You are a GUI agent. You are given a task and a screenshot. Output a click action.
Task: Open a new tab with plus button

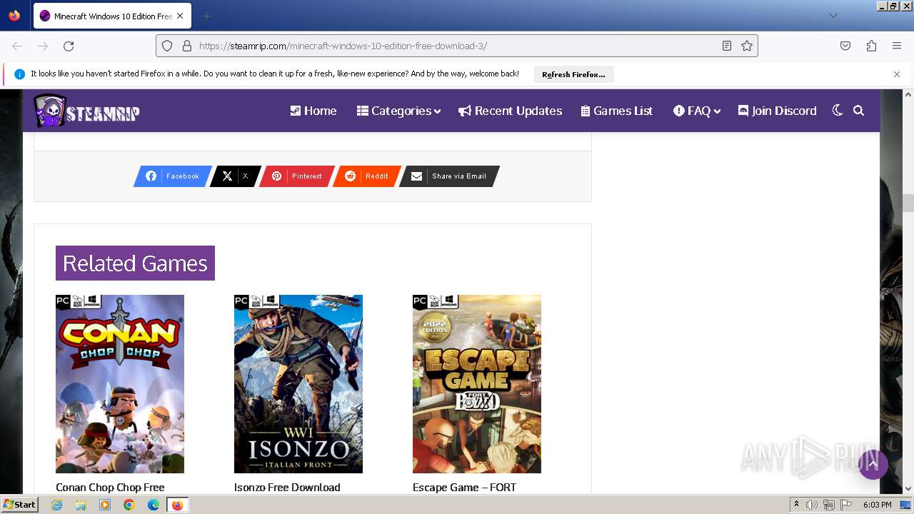click(206, 16)
